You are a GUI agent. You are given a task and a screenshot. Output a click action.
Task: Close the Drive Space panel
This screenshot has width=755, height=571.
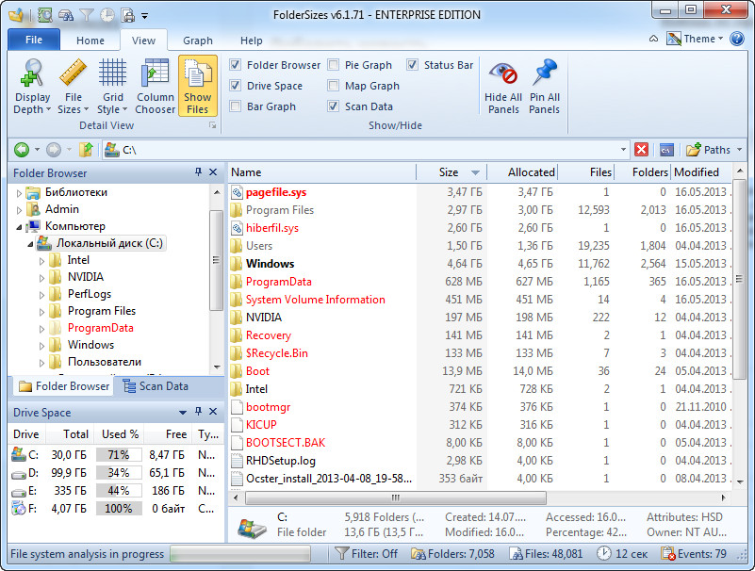point(213,412)
